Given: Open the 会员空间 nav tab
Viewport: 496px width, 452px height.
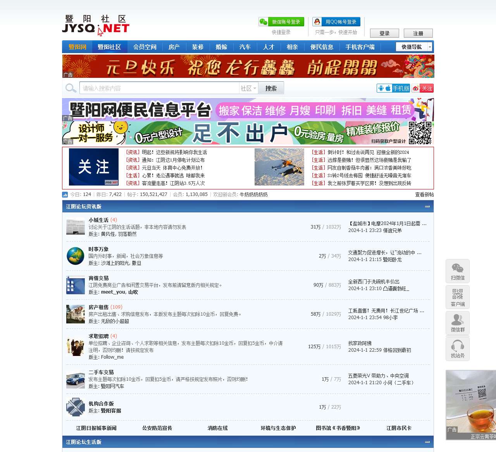Looking at the screenshot, I should click(x=145, y=47).
